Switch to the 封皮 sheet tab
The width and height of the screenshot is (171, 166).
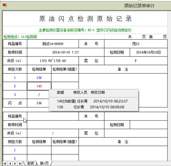(x=30, y=164)
